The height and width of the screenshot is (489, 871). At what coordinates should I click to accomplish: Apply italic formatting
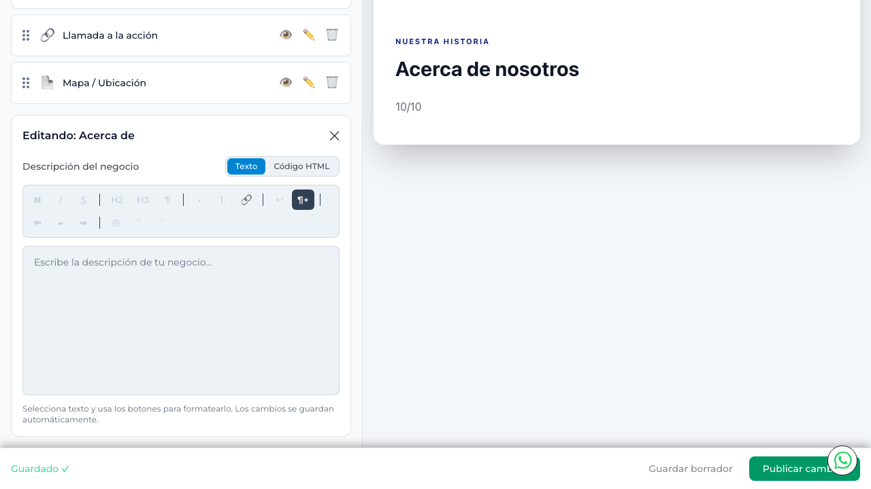click(x=61, y=200)
